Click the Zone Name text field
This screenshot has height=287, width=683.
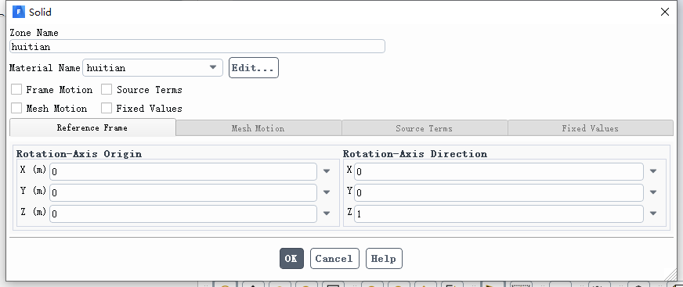tap(197, 46)
